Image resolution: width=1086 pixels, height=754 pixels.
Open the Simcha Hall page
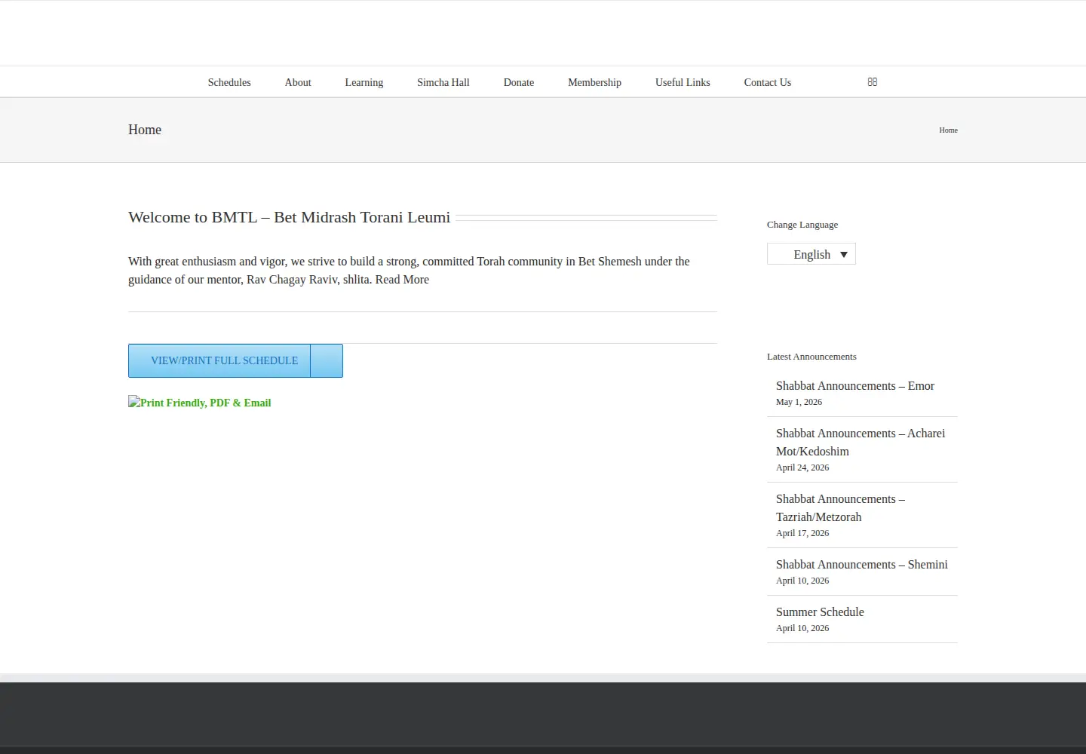click(x=443, y=82)
